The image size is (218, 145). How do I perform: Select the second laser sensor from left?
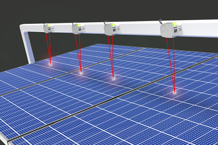click(77, 29)
